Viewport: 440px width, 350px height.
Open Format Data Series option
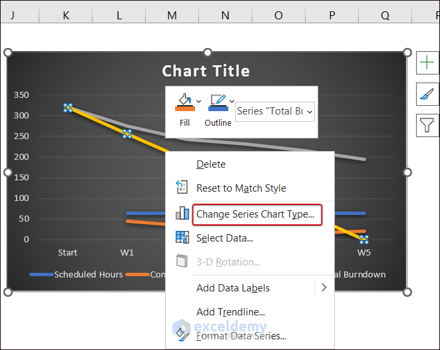click(241, 336)
